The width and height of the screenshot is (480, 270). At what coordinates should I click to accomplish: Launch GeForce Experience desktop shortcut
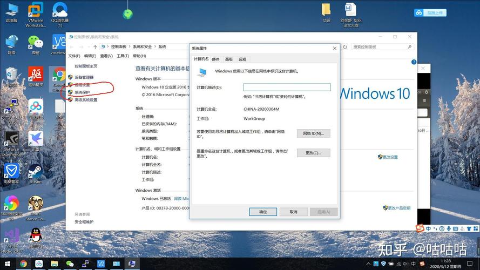tap(11, 144)
